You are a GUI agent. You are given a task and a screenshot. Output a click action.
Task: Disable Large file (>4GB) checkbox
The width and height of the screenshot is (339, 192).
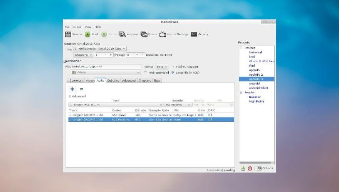(x=173, y=73)
